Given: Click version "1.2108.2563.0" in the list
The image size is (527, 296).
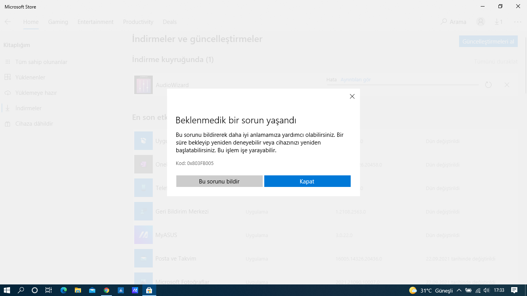Looking at the screenshot, I should coord(351,212).
